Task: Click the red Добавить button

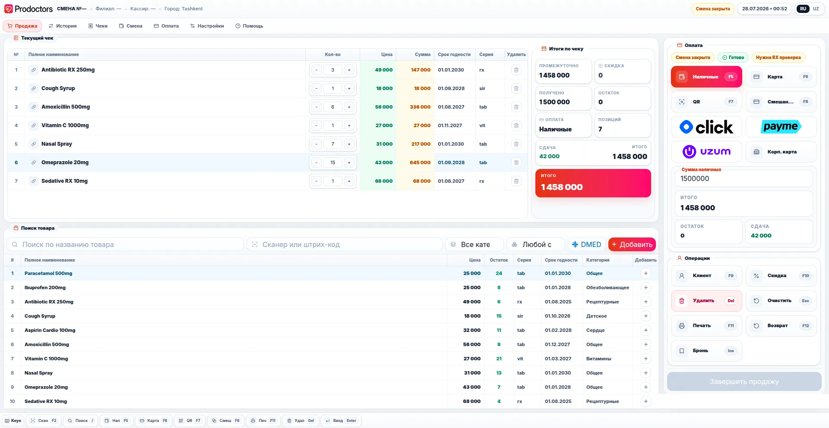Action: (632, 244)
